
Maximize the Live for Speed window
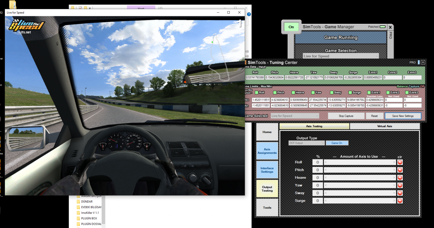pyautogui.click(x=229, y=12)
